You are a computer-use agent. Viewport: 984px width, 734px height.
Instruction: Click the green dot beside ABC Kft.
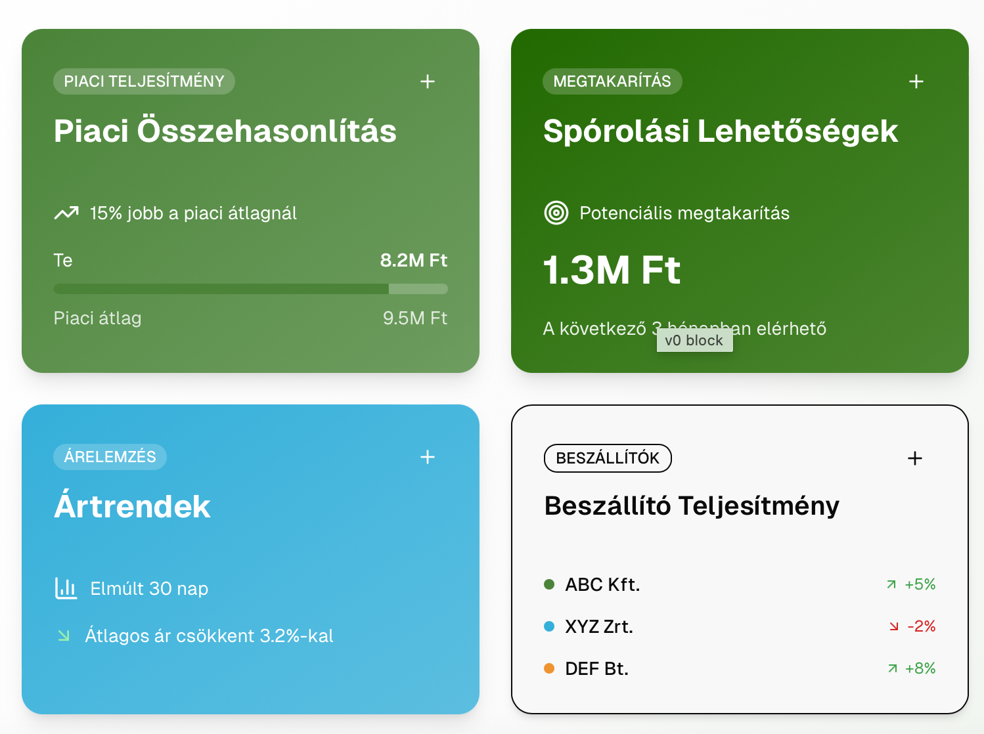pyautogui.click(x=550, y=584)
